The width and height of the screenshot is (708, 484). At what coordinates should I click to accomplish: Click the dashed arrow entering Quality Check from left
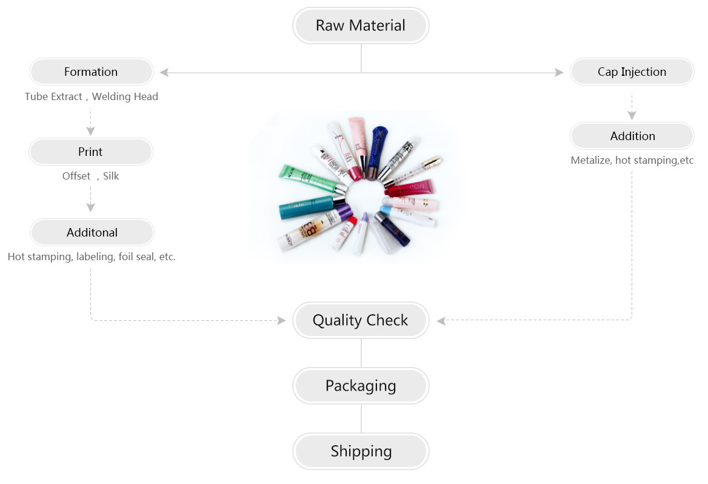[x=281, y=320]
